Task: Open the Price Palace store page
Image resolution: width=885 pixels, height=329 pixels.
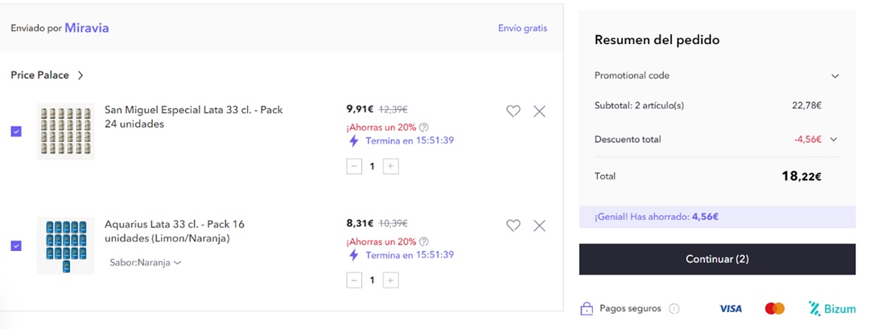Action: click(47, 75)
